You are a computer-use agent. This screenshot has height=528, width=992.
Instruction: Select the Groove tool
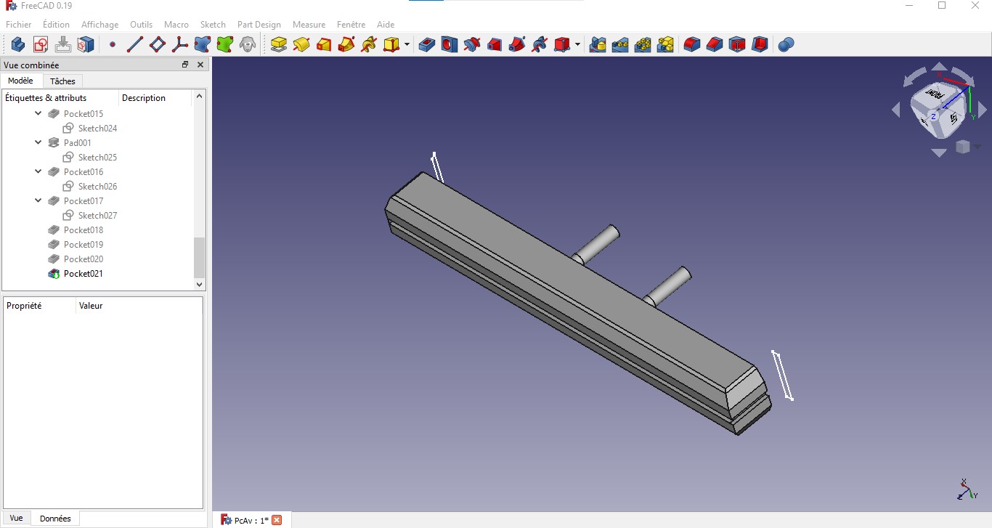(x=472, y=45)
